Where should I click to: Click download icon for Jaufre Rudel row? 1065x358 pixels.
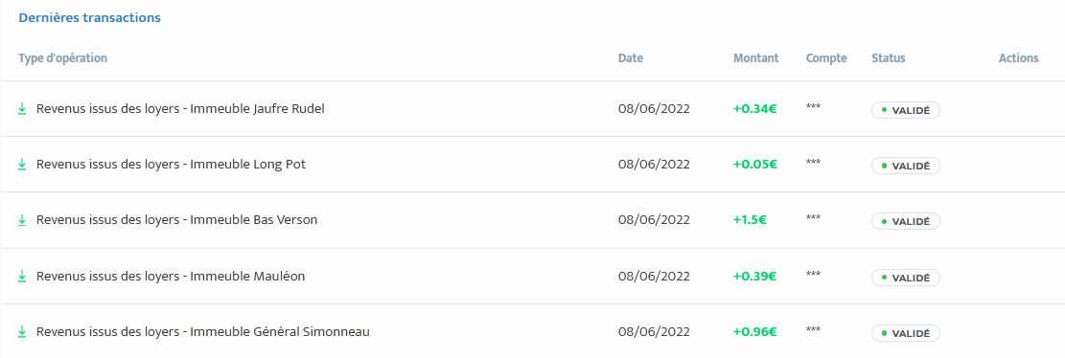click(22, 108)
